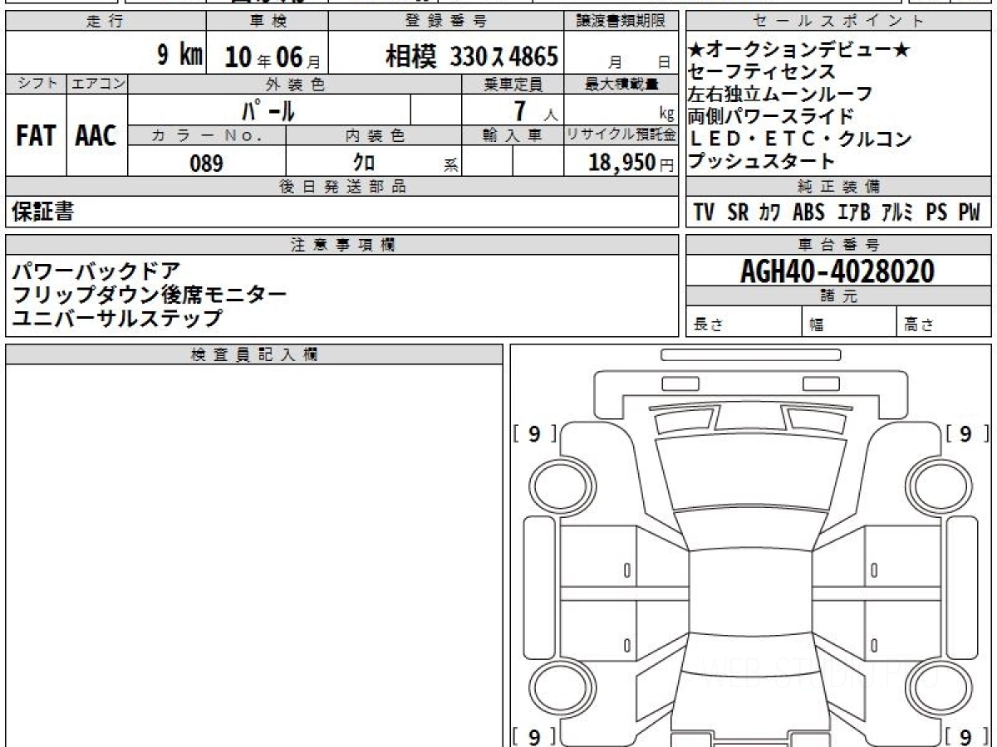
Task: Click the 最大積載量 header
Action: [x=621, y=84]
